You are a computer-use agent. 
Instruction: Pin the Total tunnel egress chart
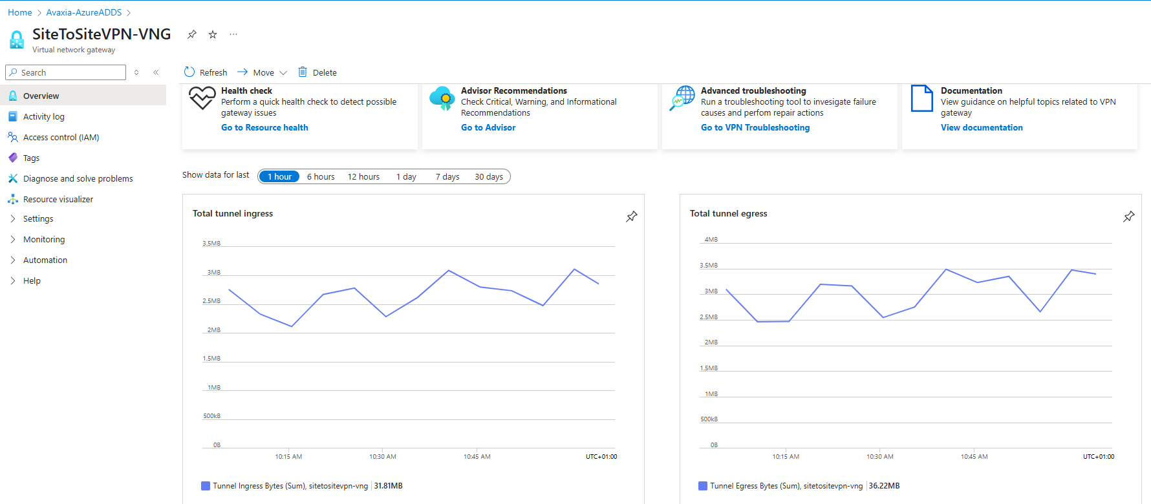click(1129, 216)
